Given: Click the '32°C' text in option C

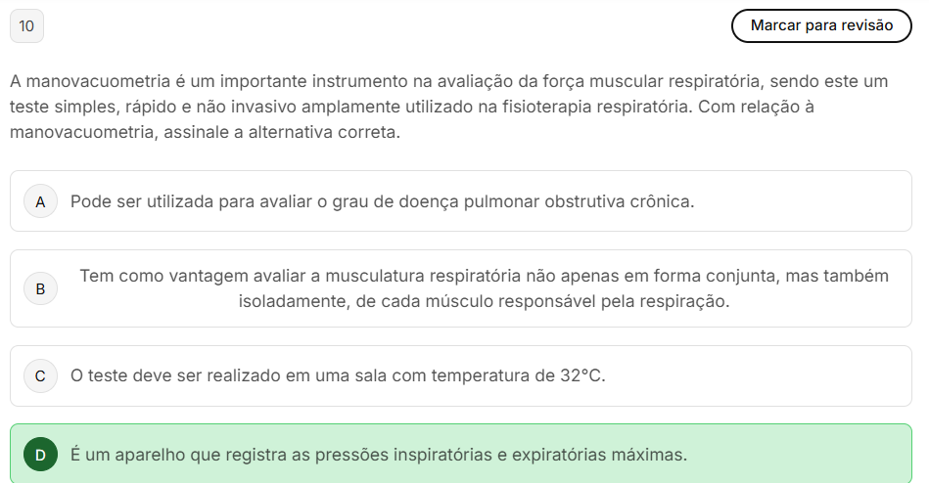Looking at the screenshot, I should click(584, 375).
